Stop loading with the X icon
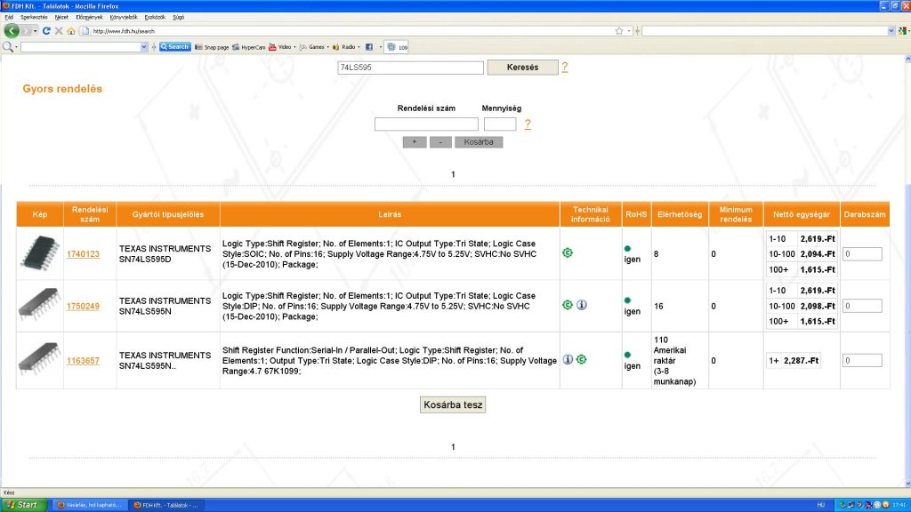This screenshot has height=512, width=911. point(59,31)
